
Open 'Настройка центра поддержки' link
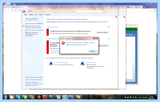point(34,23)
